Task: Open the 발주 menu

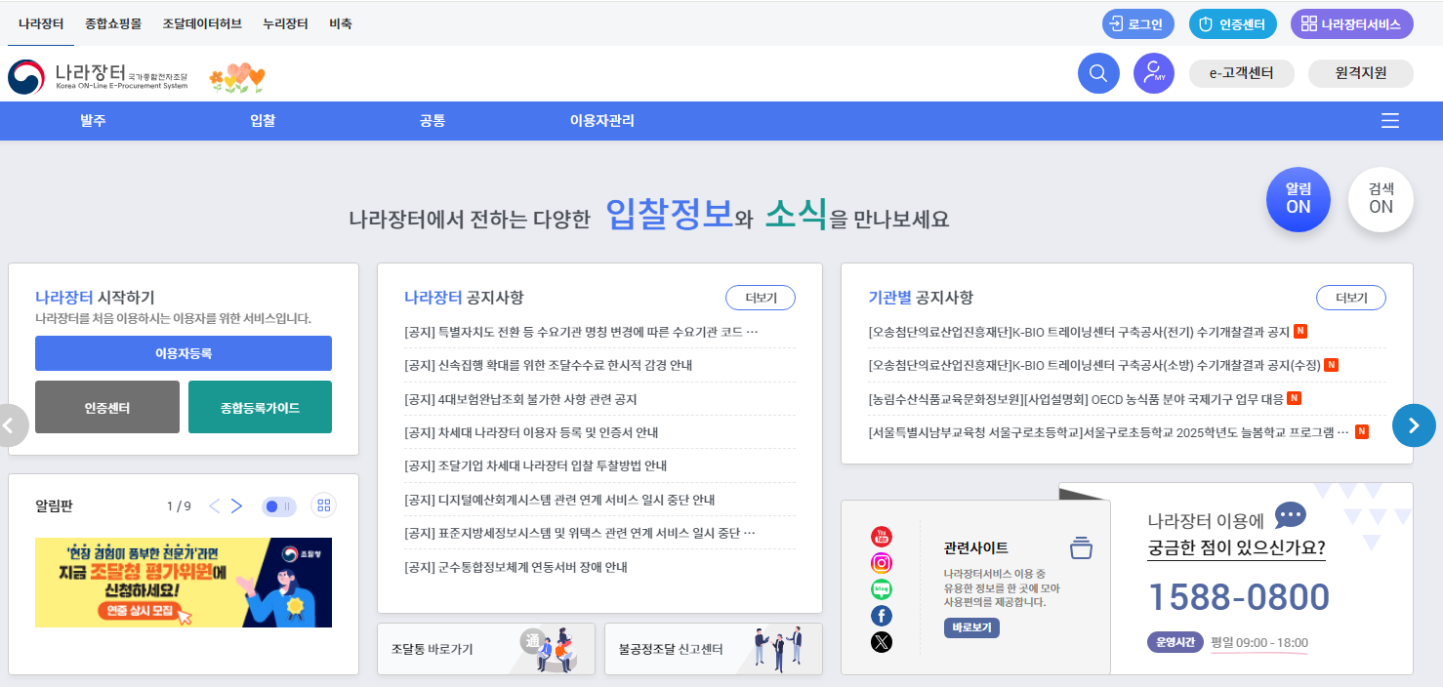Action: (93, 121)
